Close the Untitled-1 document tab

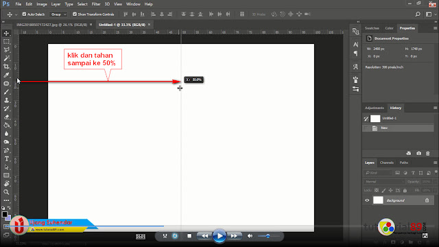[x=150, y=25]
